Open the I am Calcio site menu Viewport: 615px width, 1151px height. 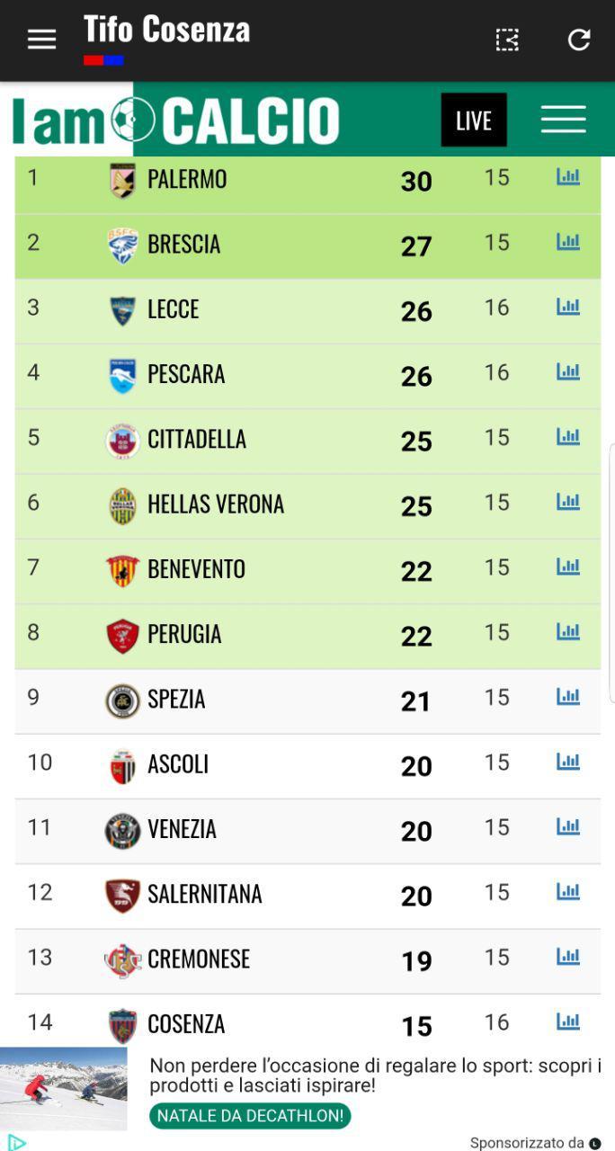(x=564, y=120)
